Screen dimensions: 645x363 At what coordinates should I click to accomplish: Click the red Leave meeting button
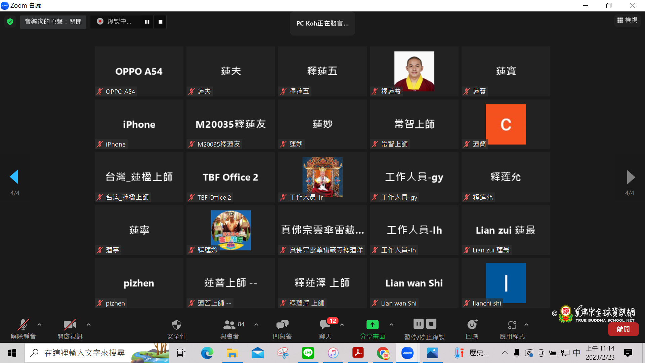click(x=623, y=329)
